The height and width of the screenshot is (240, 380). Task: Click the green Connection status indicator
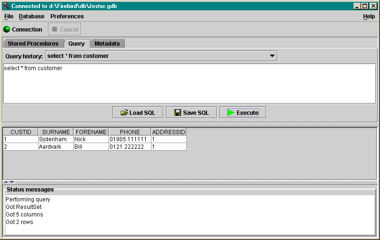coord(7,29)
